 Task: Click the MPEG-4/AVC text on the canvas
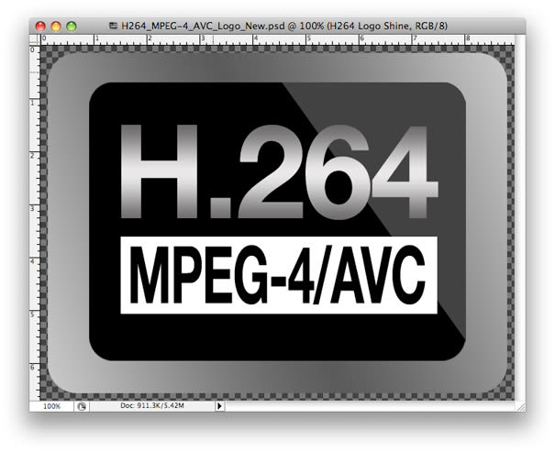click(277, 275)
